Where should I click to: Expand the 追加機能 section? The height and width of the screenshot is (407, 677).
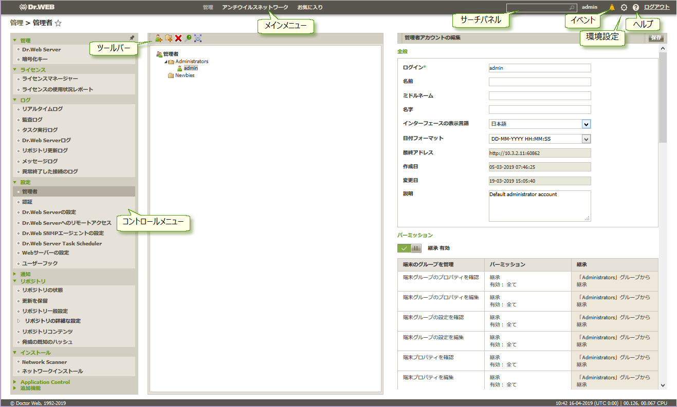(x=15, y=388)
